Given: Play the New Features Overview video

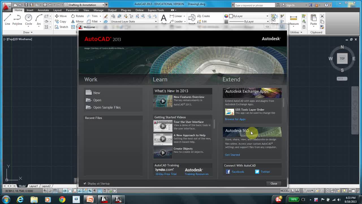Looking at the screenshot, I should 163,101.
